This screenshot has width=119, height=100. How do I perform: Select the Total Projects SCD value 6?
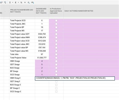pos(42,21)
